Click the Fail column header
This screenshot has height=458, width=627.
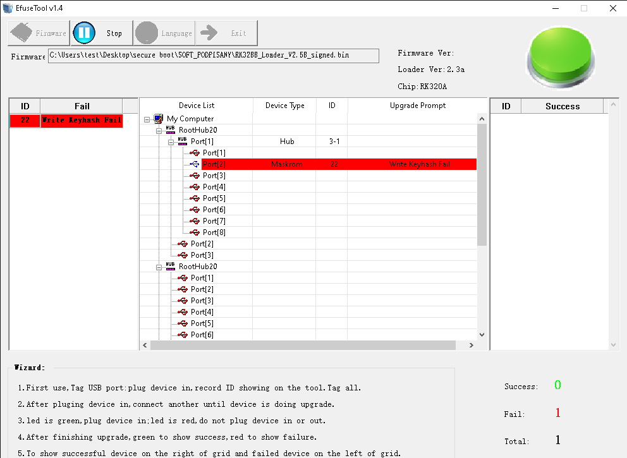click(x=82, y=105)
